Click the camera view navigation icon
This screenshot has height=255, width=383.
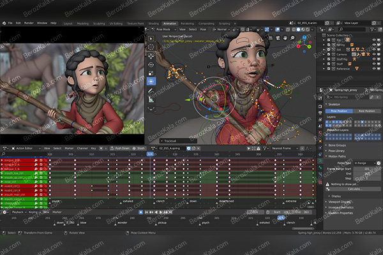pos(278,38)
